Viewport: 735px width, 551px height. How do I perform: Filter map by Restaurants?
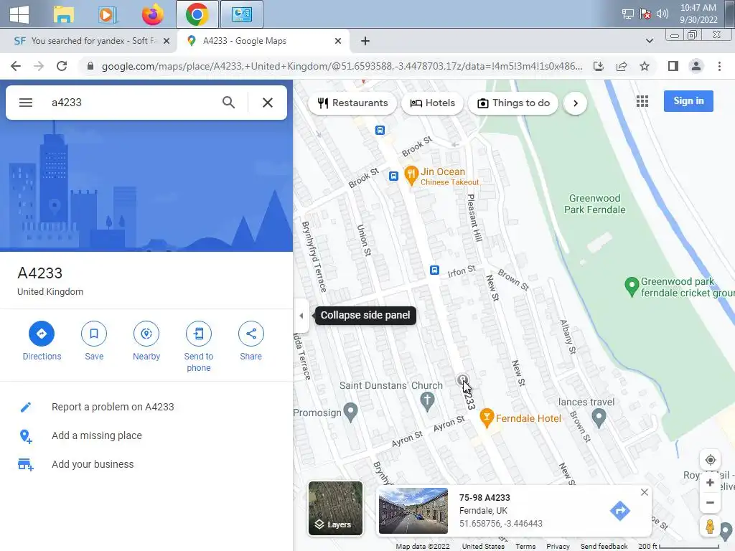(353, 103)
